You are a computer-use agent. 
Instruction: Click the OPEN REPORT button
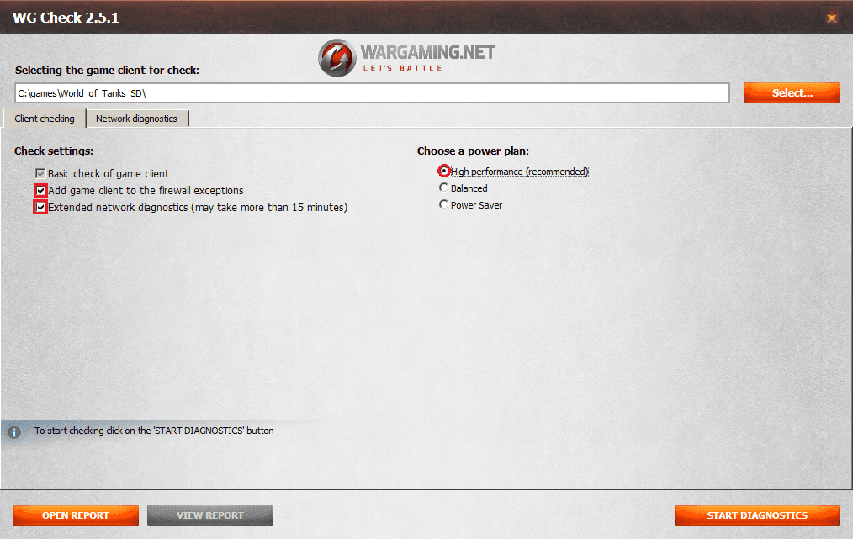[x=76, y=515]
